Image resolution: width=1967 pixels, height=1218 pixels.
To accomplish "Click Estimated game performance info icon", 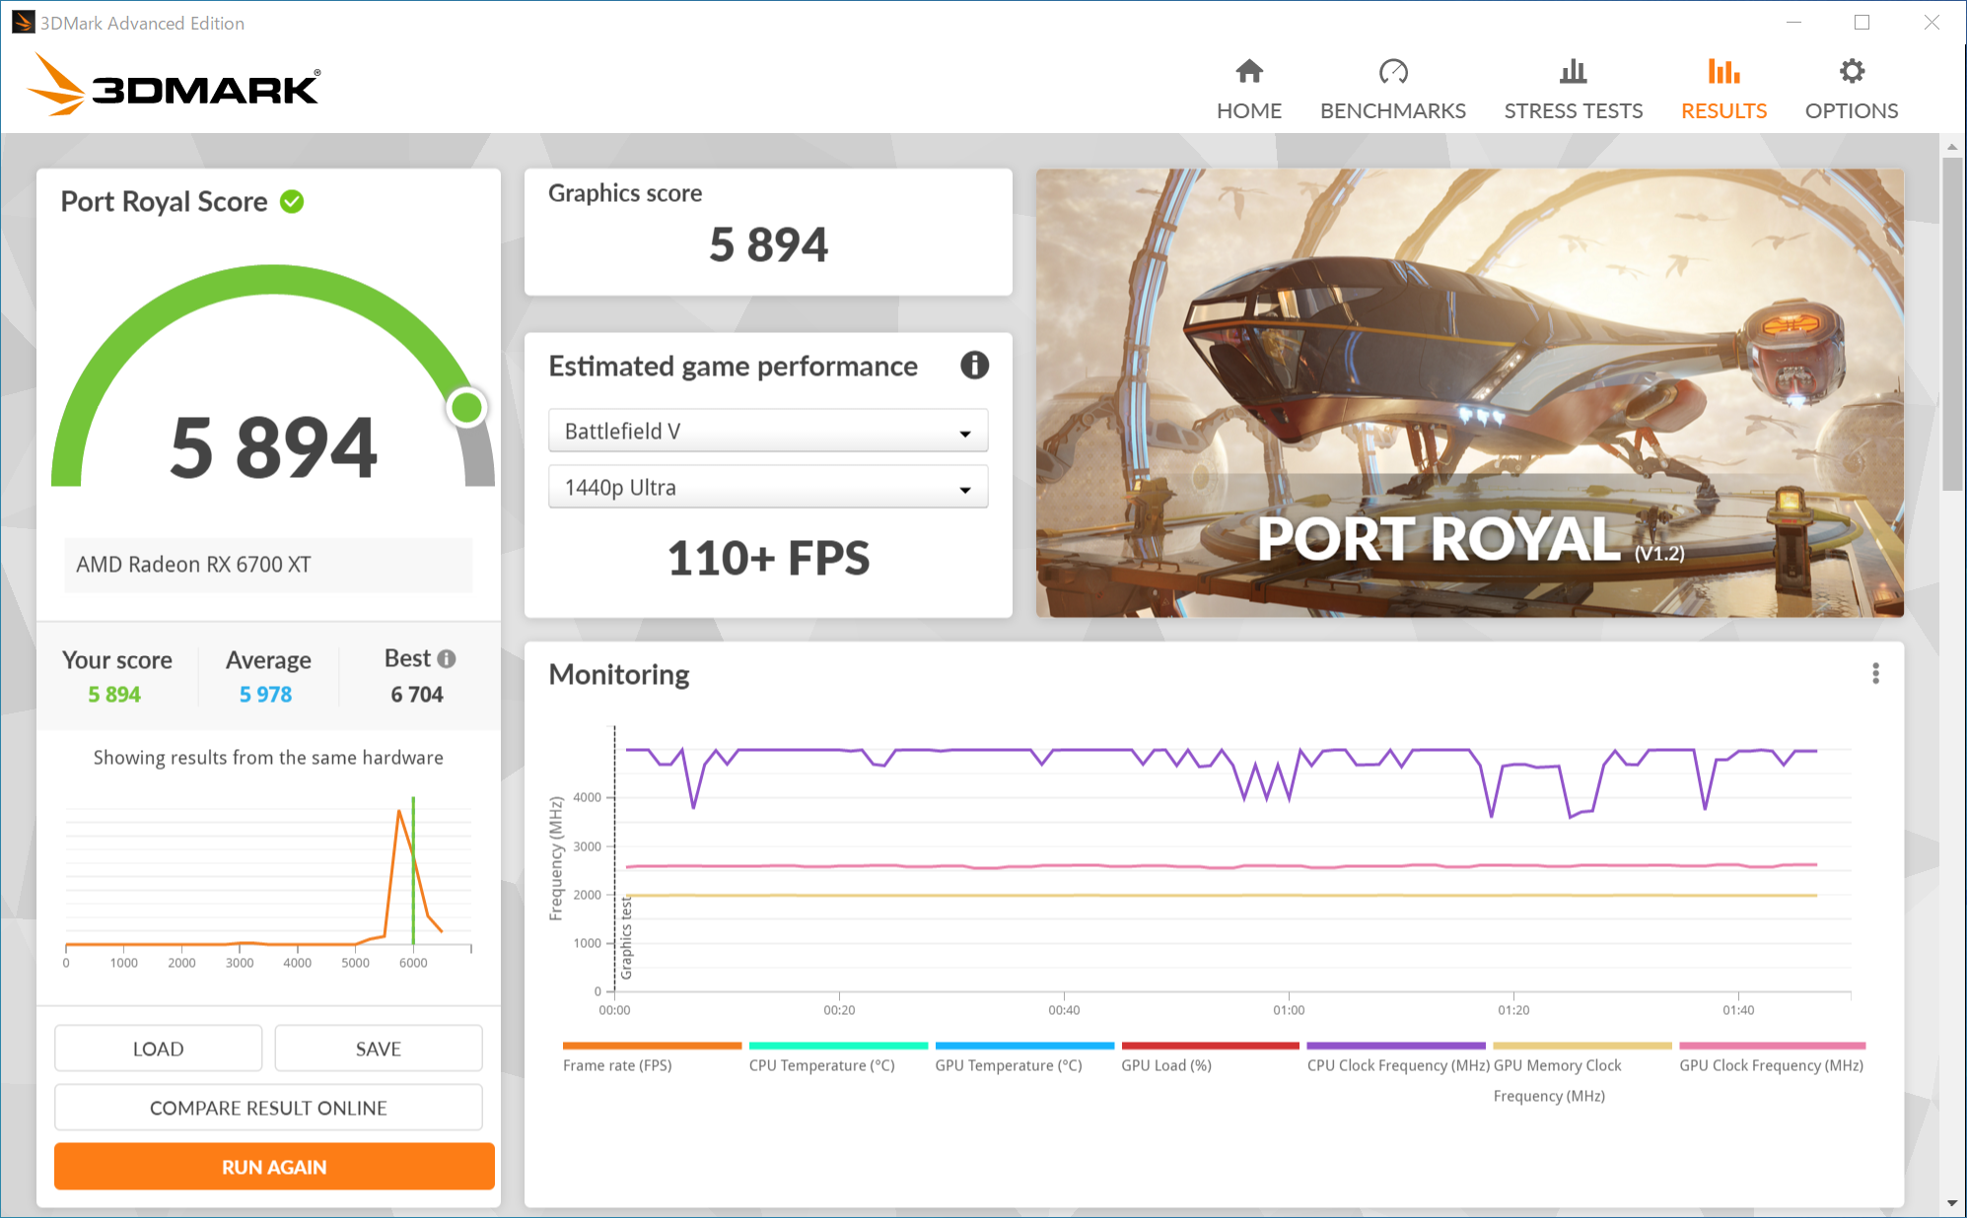I will click(974, 366).
